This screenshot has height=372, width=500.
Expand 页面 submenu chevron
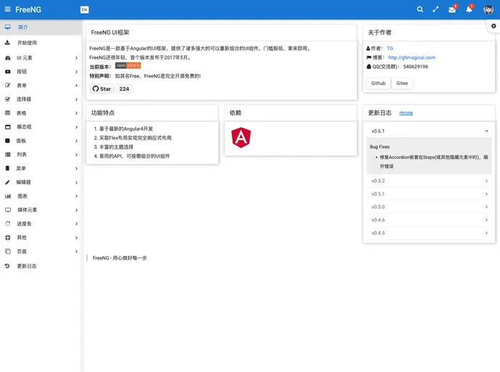76,251
